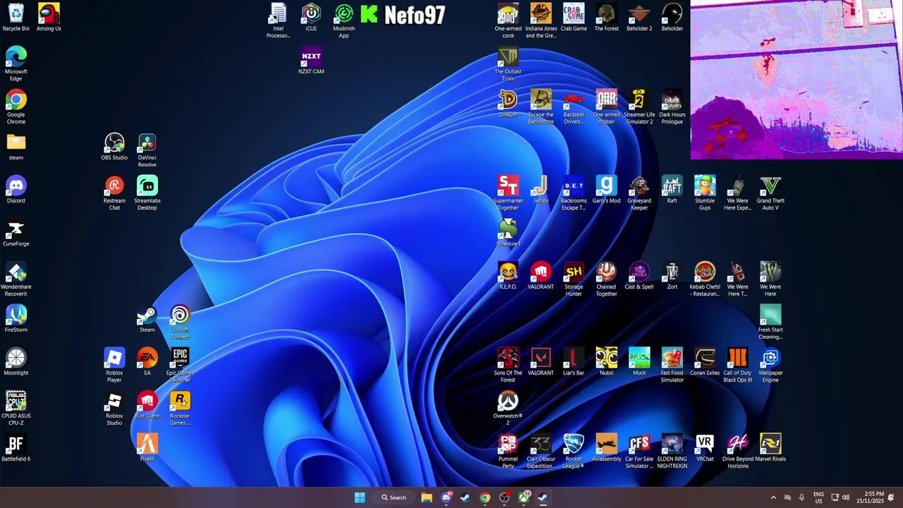This screenshot has width=903, height=508.
Task: Launch Kebab Chefs! Restaurant shortcut
Action: (705, 279)
